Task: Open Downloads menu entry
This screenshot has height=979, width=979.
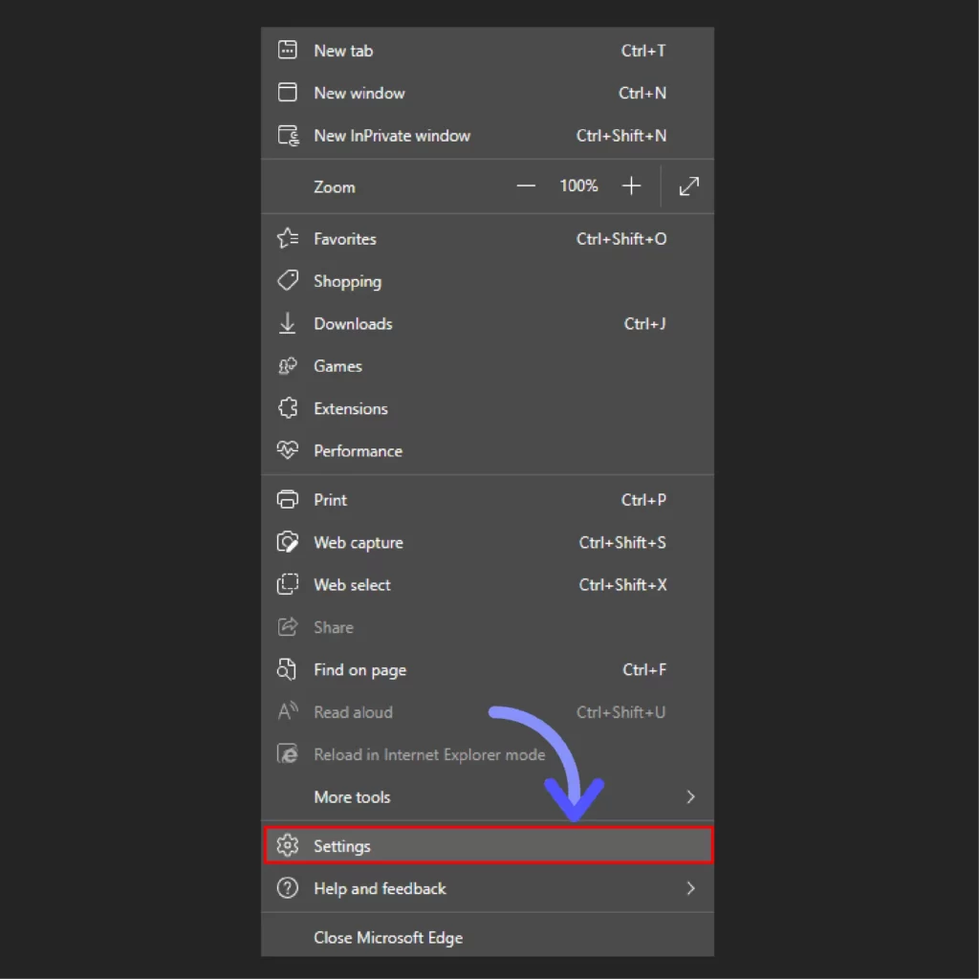Action: [x=487, y=324]
